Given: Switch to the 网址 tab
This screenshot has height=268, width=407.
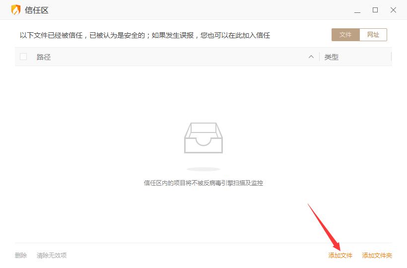Looking at the screenshot, I should tap(373, 35).
